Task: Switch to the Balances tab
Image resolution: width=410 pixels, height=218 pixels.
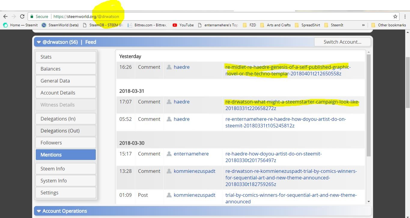Action: pyautogui.click(x=66, y=69)
